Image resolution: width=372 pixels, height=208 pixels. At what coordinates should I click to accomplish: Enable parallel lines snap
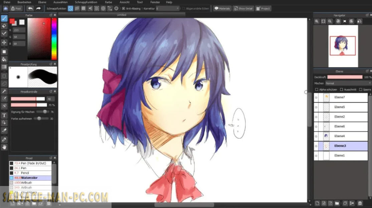coord(77,9)
